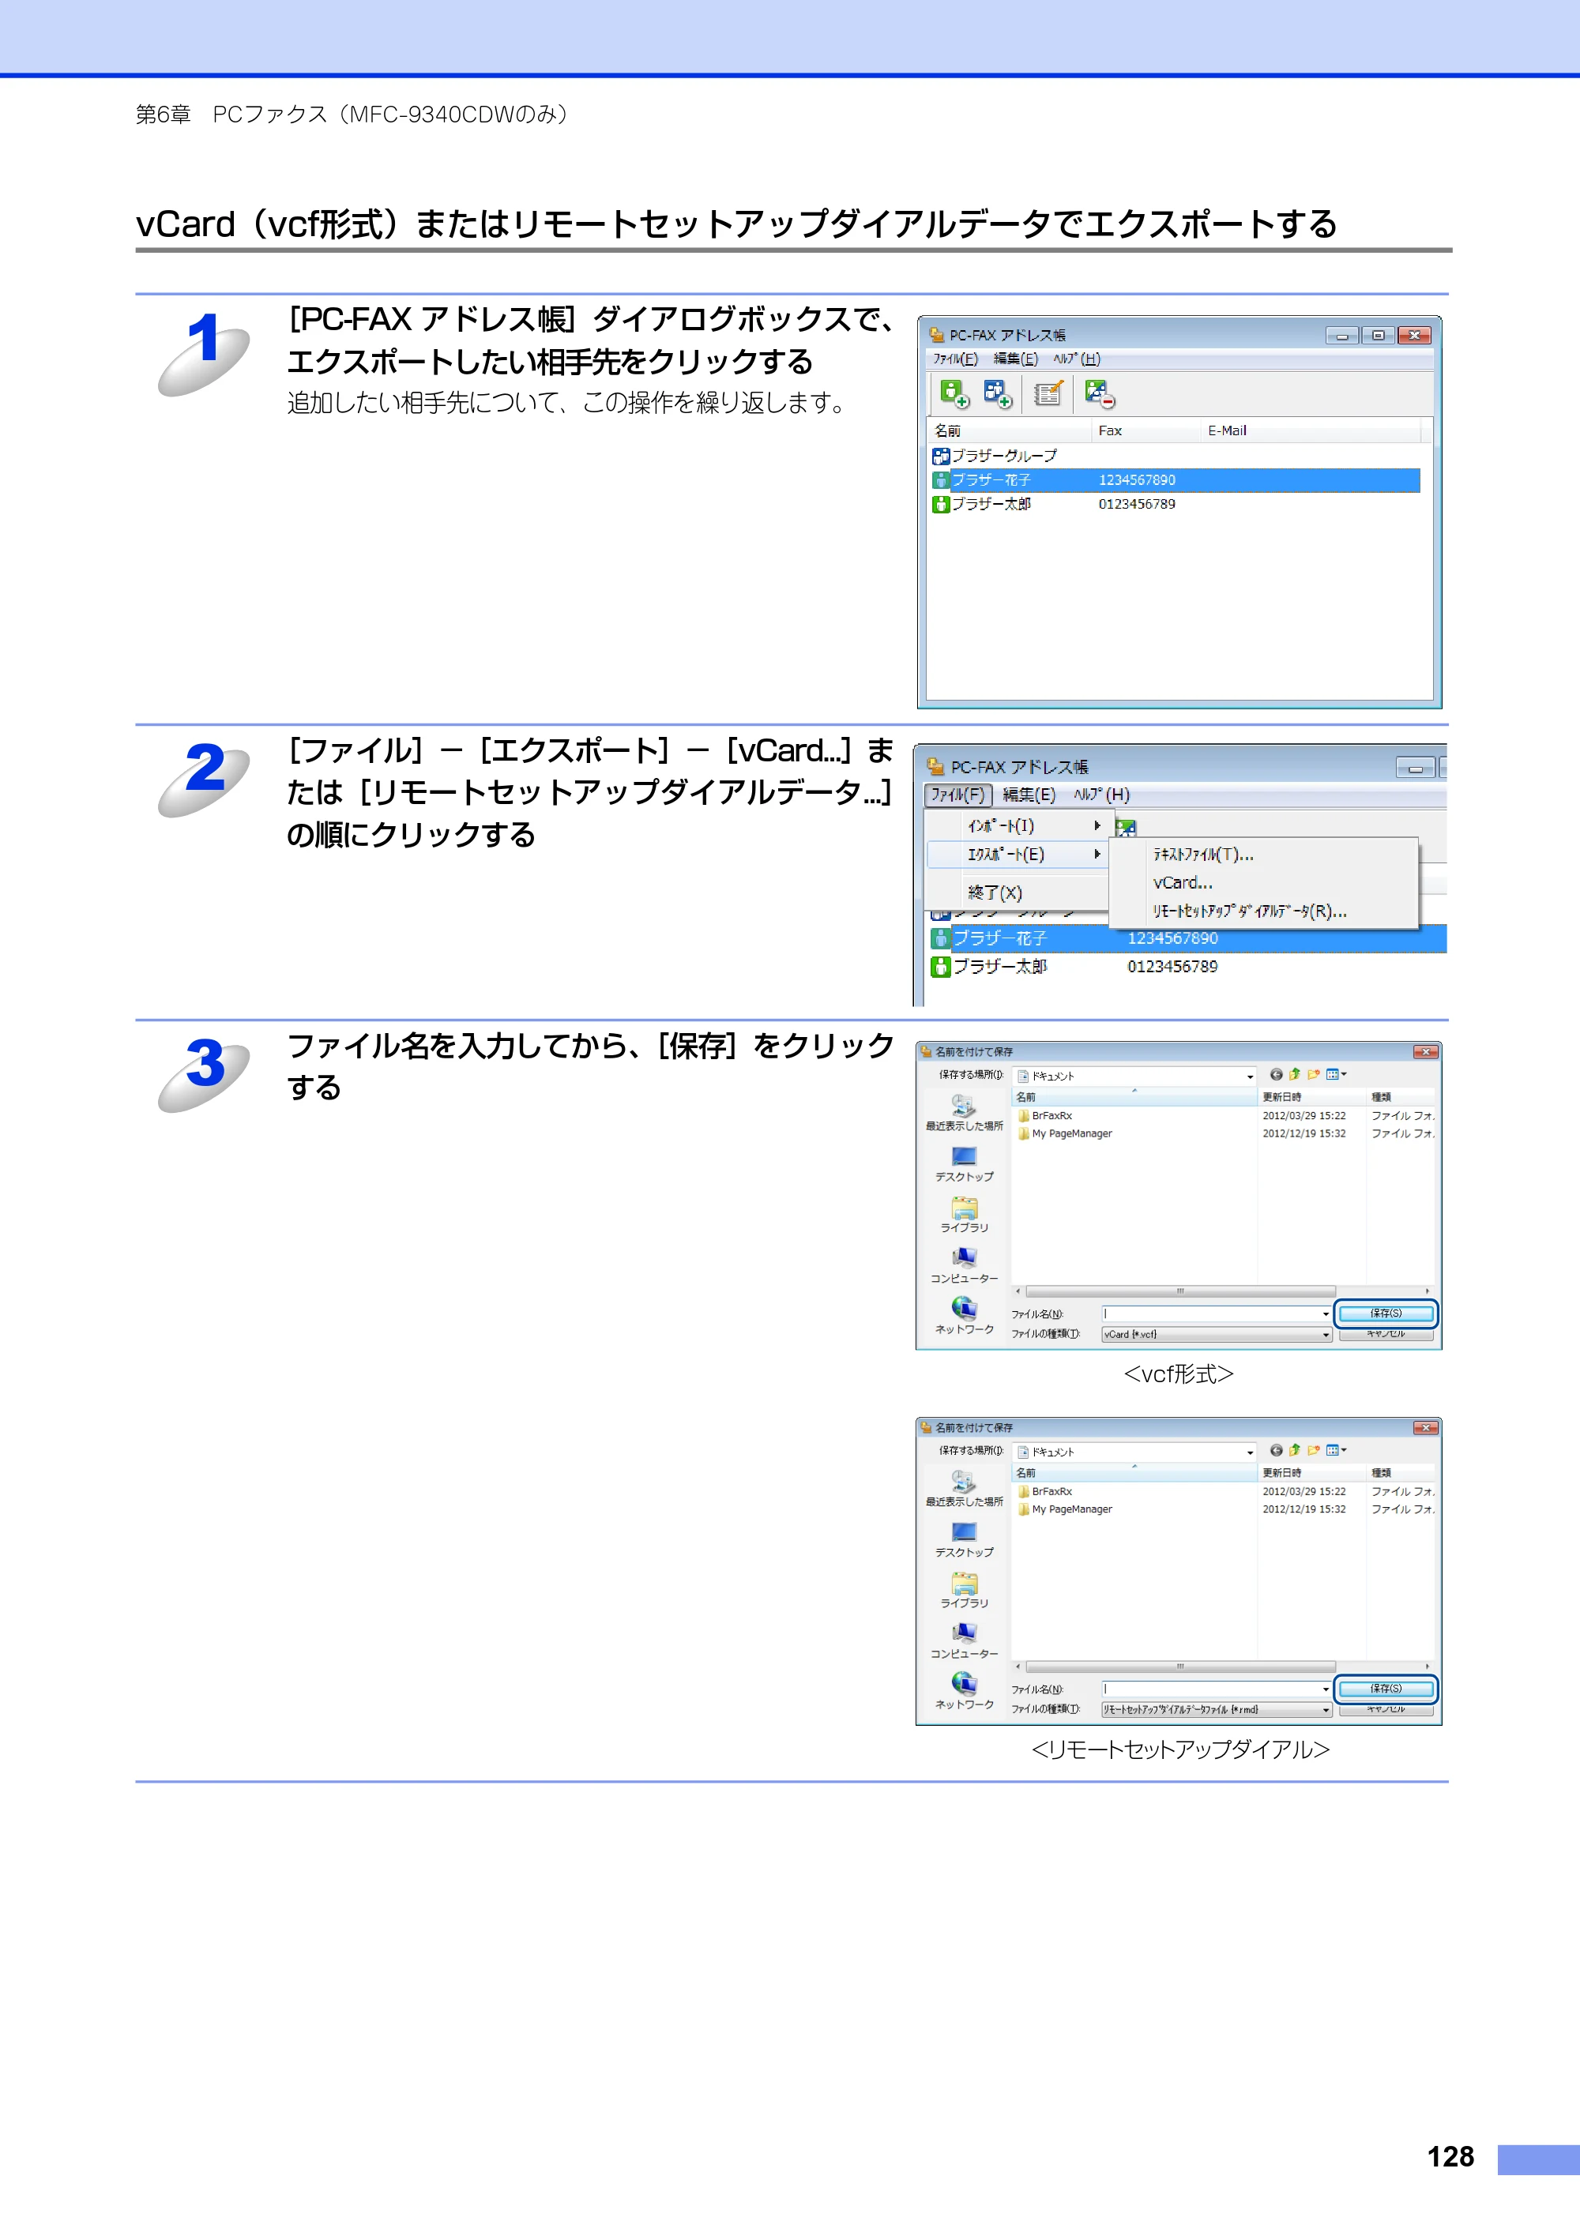Image resolution: width=1580 pixels, height=2236 pixels.
Task: Click 更新日時 column header in vcf save dialog
Action: [1311, 1098]
